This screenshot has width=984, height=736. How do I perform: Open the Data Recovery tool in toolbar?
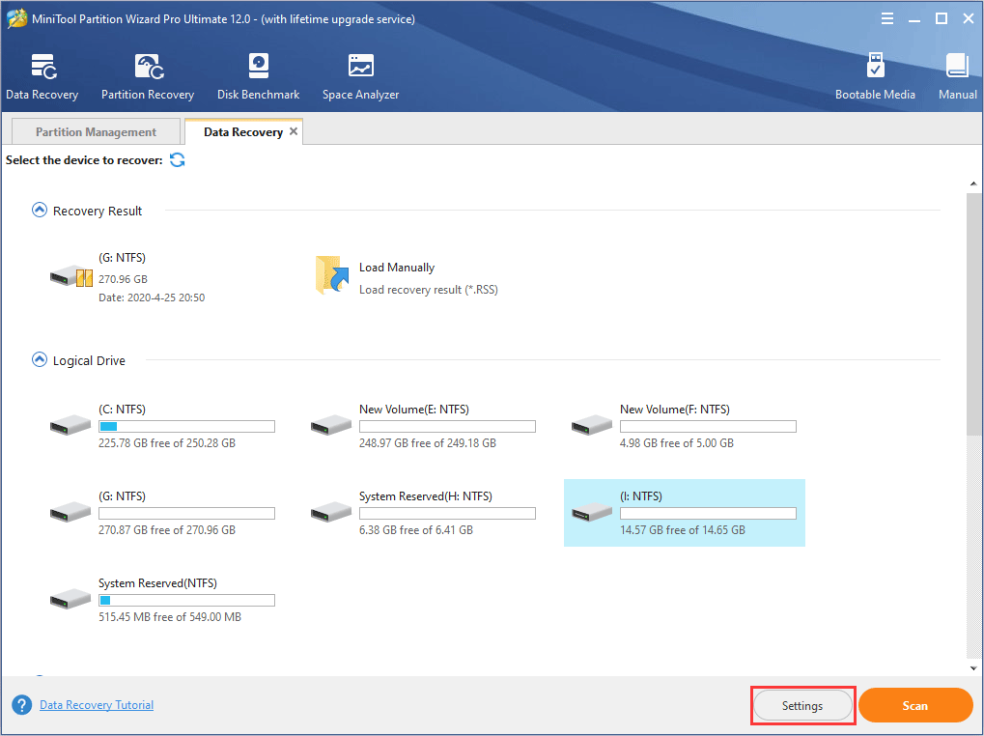[42, 77]
